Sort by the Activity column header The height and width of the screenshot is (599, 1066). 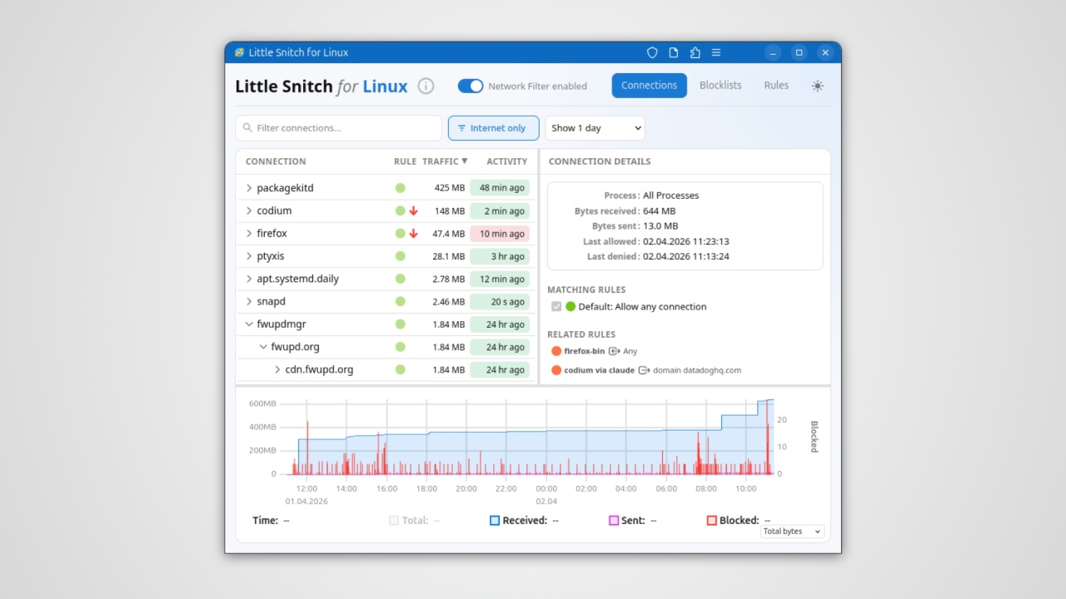[507, 161]
